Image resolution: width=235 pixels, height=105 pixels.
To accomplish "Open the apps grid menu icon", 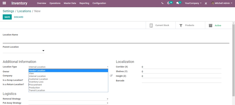I will 4,3.
